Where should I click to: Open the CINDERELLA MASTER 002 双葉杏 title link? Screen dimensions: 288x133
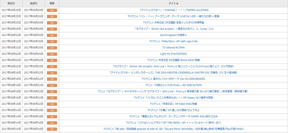point(173,72)
